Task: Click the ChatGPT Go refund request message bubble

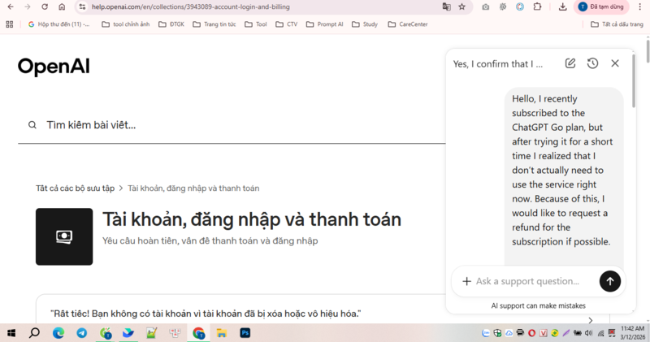Action: pyautogui.click(x=564, y=176)
